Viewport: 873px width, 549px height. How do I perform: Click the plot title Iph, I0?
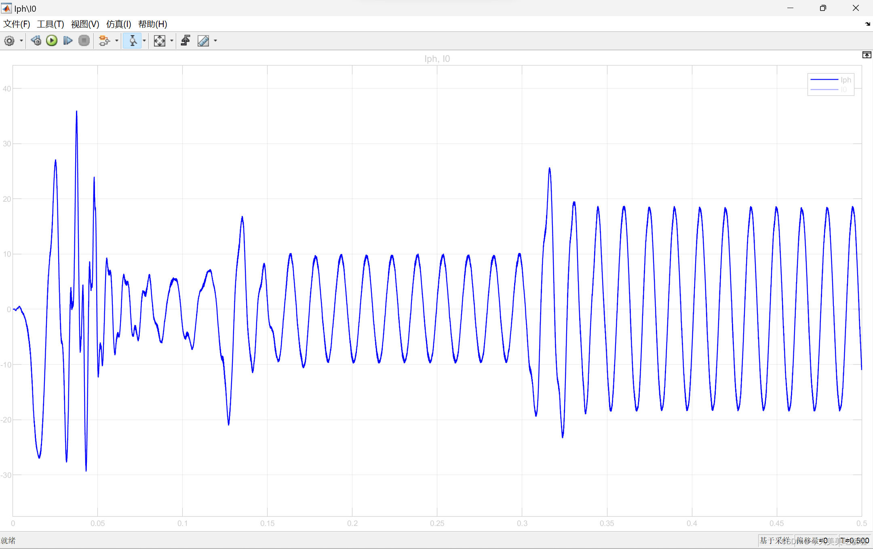tap(437, 59)
